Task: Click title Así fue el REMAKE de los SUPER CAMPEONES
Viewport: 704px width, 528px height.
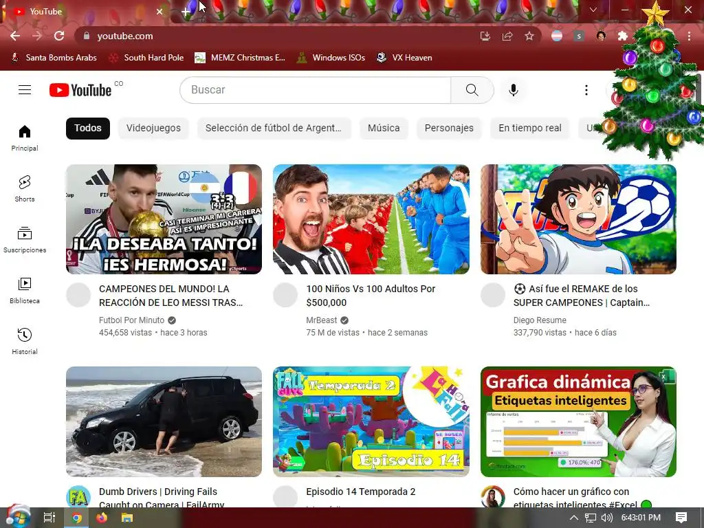Action: (582, 296)
